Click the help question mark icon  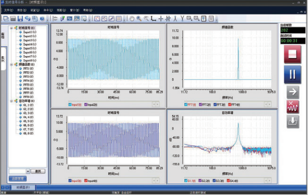[42, 19]
